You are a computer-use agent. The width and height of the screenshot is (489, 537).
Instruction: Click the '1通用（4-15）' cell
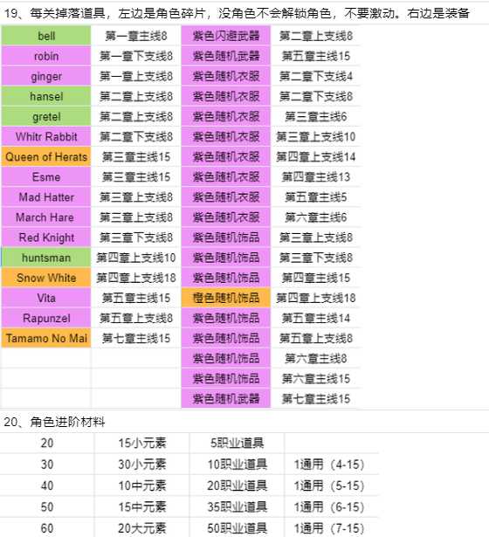tap(332, 464)
